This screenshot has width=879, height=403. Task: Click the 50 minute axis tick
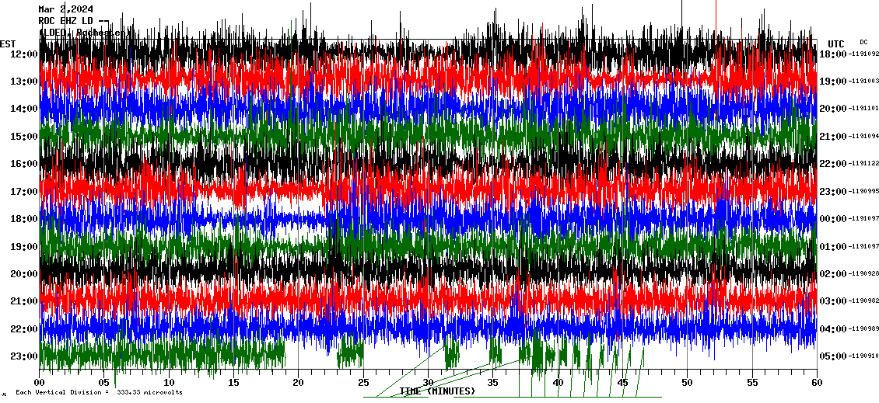[x=687, y=383]
